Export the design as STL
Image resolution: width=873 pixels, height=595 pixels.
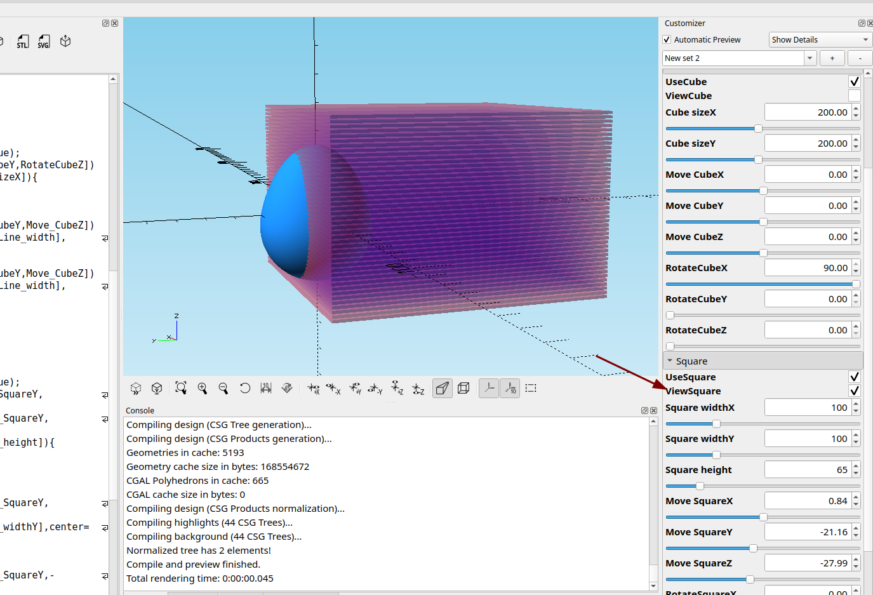point(23,42)
